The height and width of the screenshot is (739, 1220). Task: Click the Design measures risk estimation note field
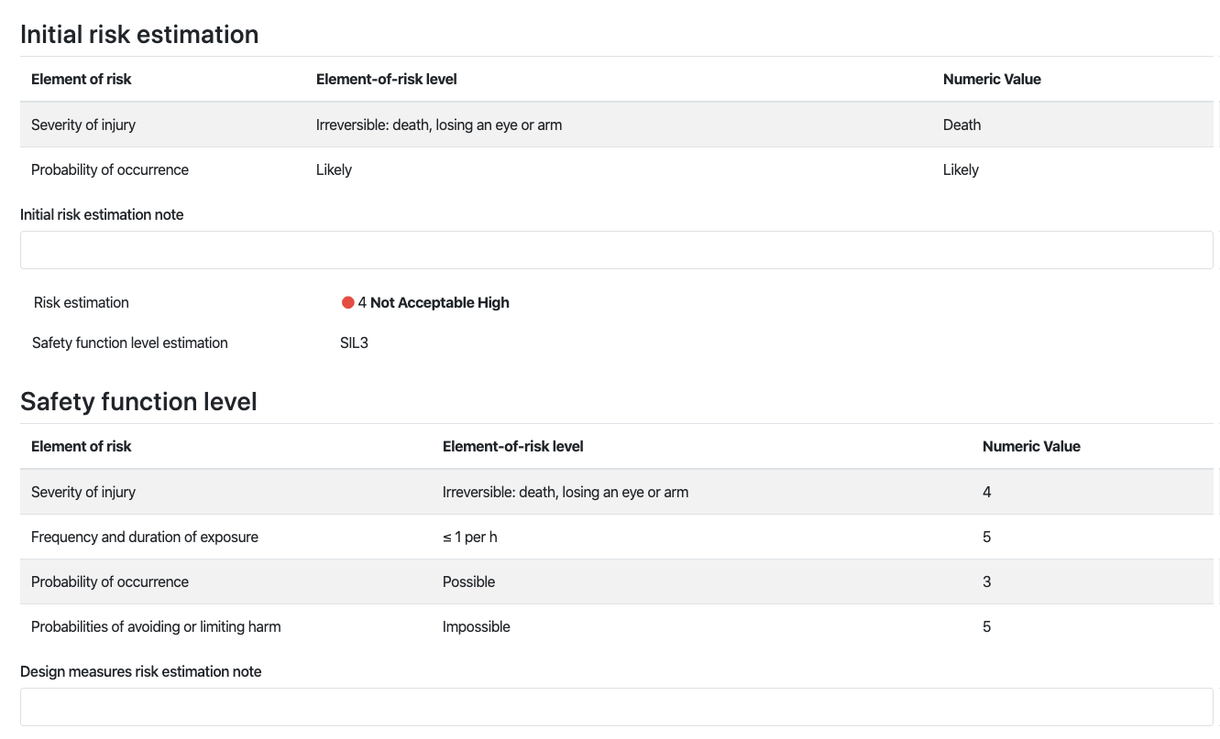(x=617, y=707)
